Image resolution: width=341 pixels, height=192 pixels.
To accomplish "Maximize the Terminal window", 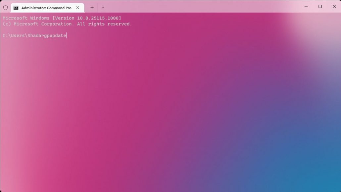I will [x=320, y=7].
